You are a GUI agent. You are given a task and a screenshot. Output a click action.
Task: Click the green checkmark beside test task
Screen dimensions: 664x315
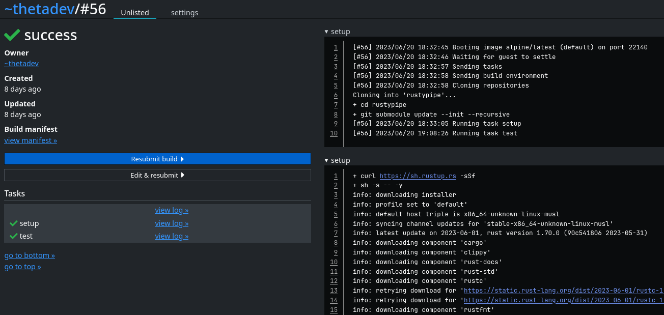[14, 236]
